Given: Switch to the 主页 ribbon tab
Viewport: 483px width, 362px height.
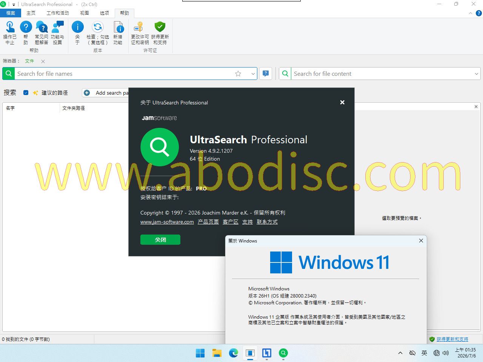Looking at the screenshot, I should click(31, 13).
